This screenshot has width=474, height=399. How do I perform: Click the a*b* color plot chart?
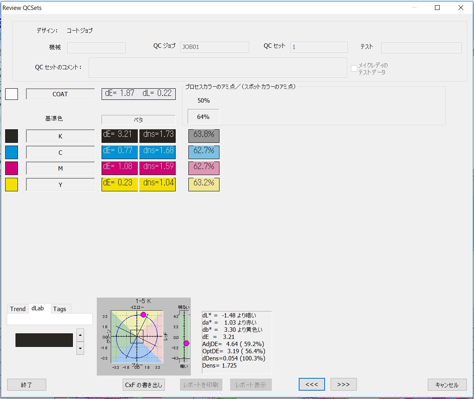coord(137,337)
